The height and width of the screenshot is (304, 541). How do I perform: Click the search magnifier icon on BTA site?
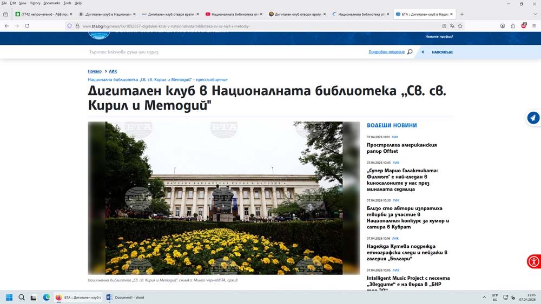pyautogui.click(x=410, y=52)
